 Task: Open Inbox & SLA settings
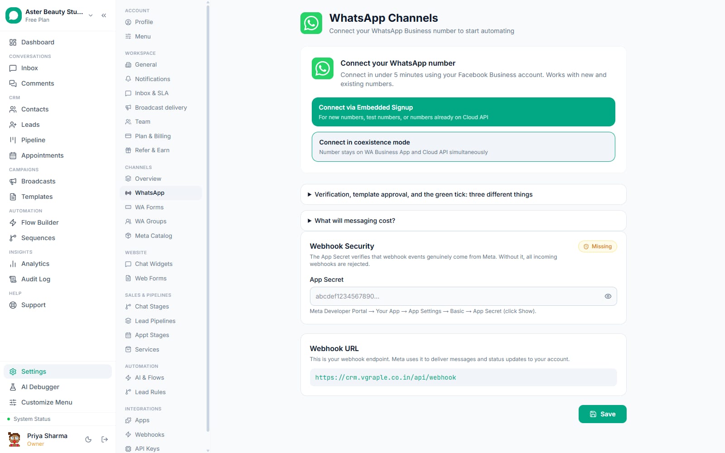[x=161, y=93]
